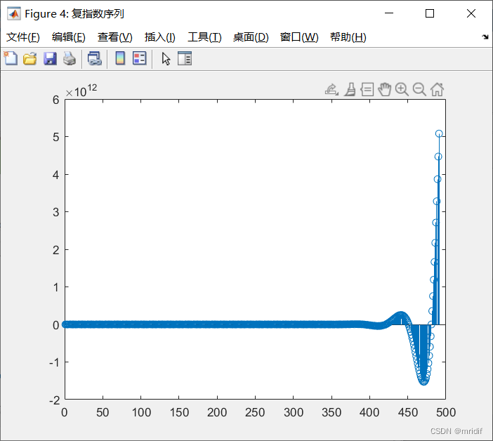Click the Link Plot toolbar icon

coord(95,58)
